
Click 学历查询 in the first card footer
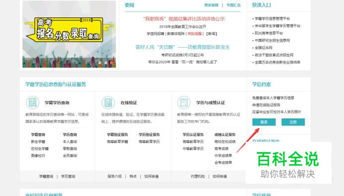[x=68, y=176]
